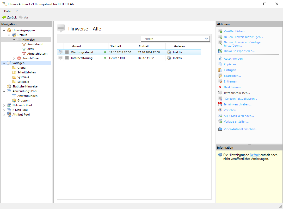The height and width of the screenshot is (209, 283).
Task: Click the Kopieren copy icon
Action: [x=220, y=64]
